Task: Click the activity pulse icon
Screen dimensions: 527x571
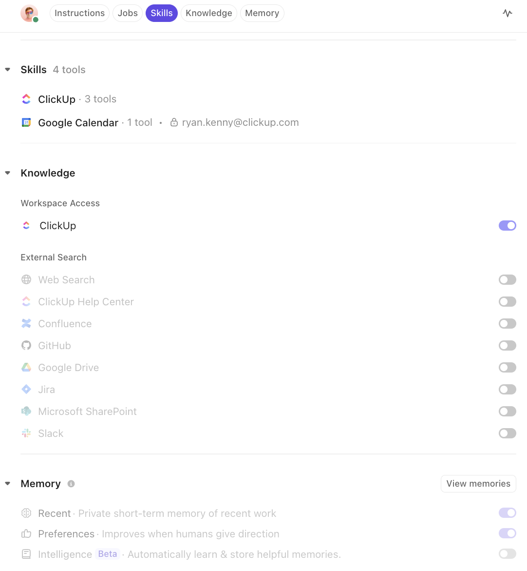Action: click(508, 13)
